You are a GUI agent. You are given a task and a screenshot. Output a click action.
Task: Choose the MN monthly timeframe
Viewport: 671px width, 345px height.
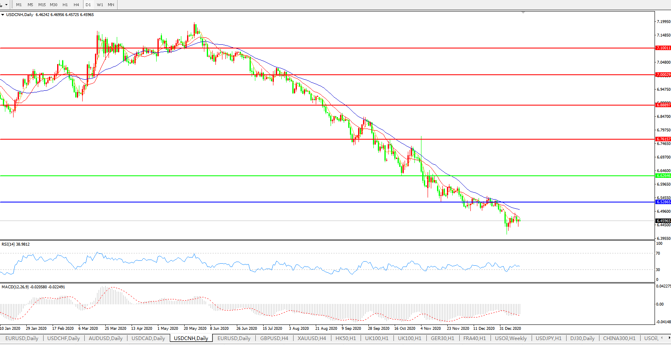pos(111,5)
